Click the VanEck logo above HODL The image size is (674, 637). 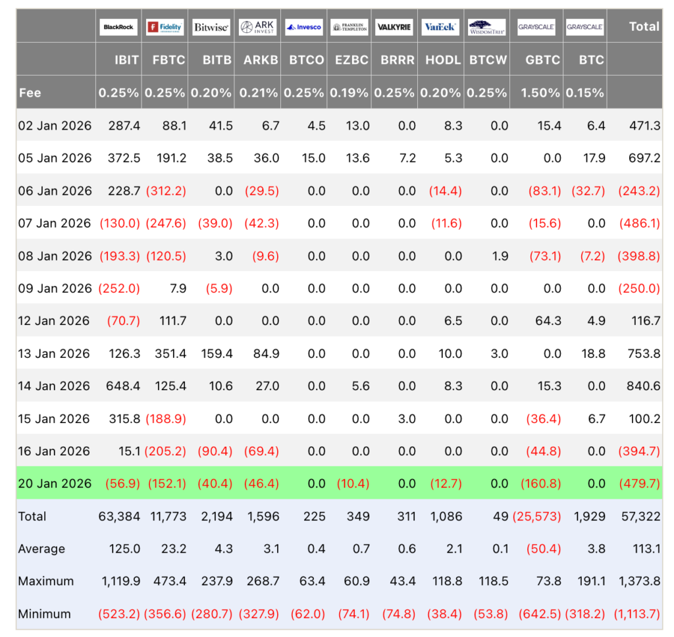click(440, 27)
